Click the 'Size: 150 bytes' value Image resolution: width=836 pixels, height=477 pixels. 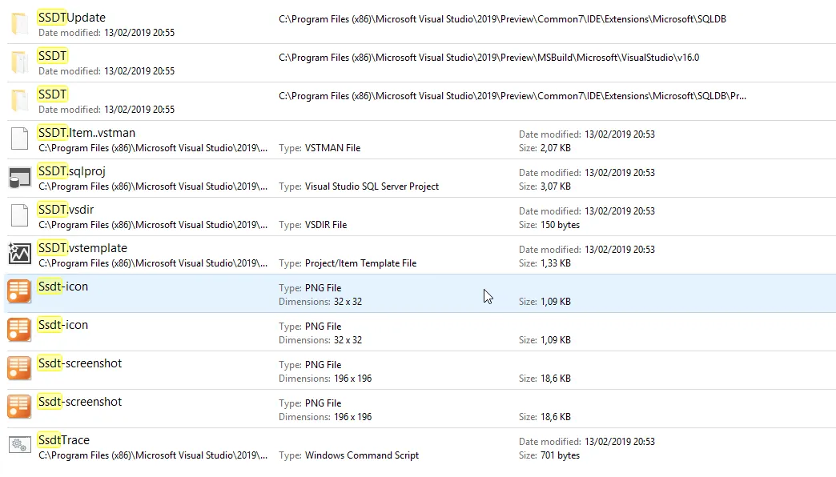[549, 225]
